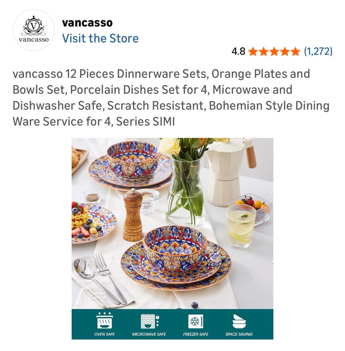Click the vancasso brand name text
Image resolution: width=345 pixels, height=351 pixels.
pyautogui.click(x=87, y=23)
